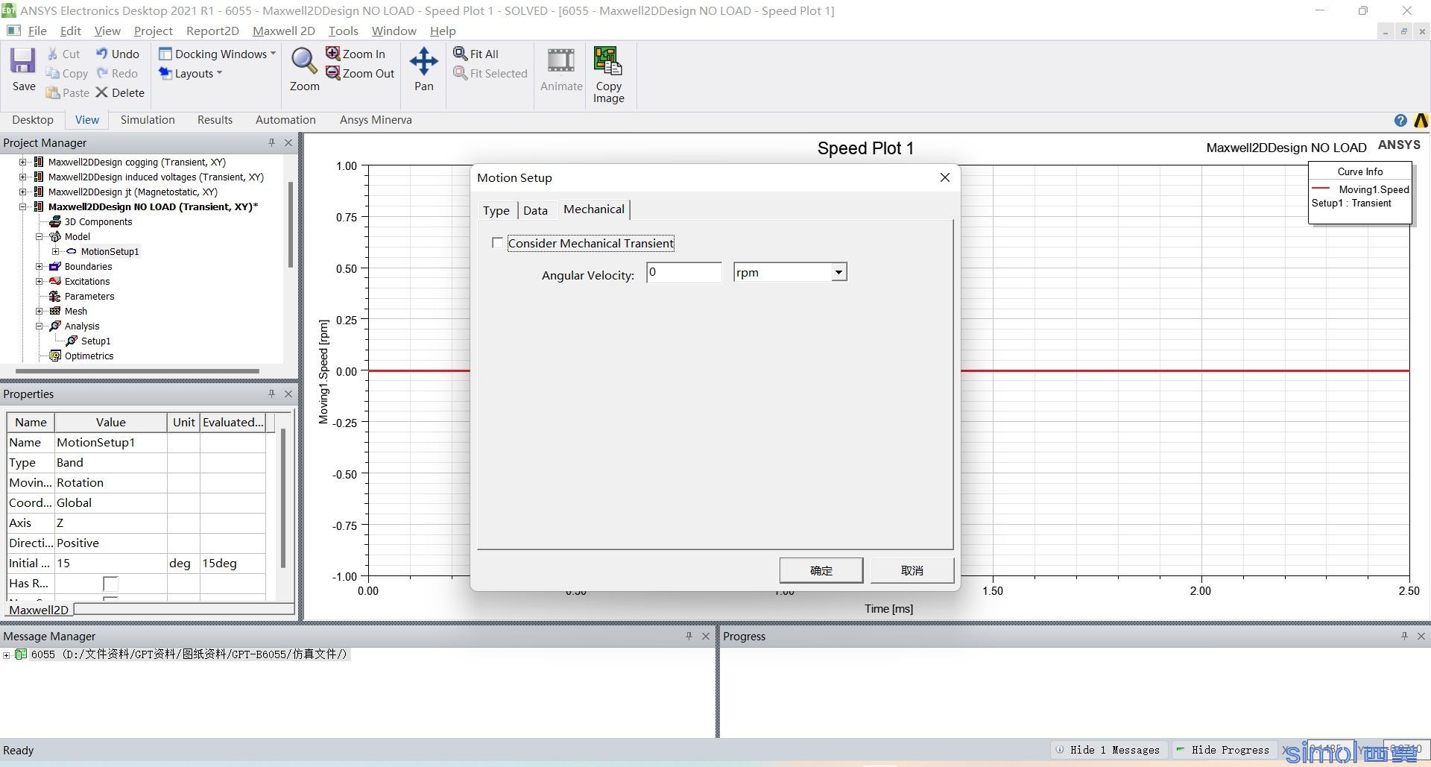Select the Maxwell2D properties tab
Viewport: 1431px width, 767px height.
pyautogui.click(x=39, y=610)
